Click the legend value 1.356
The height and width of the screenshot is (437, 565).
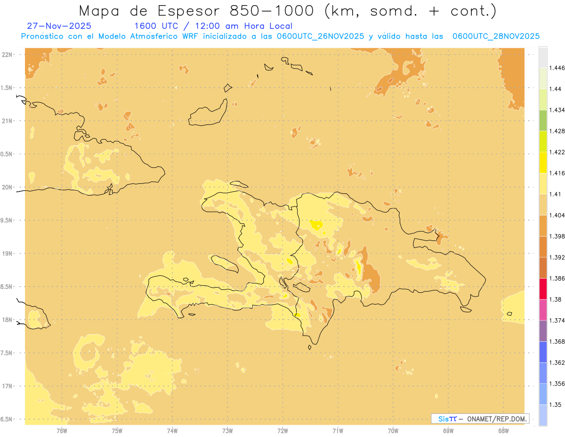pyautogui.click(x=557, y=384)
